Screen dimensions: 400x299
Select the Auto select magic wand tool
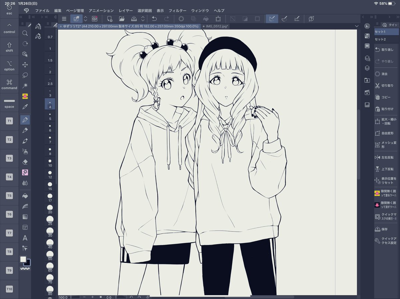pos(25,86)
